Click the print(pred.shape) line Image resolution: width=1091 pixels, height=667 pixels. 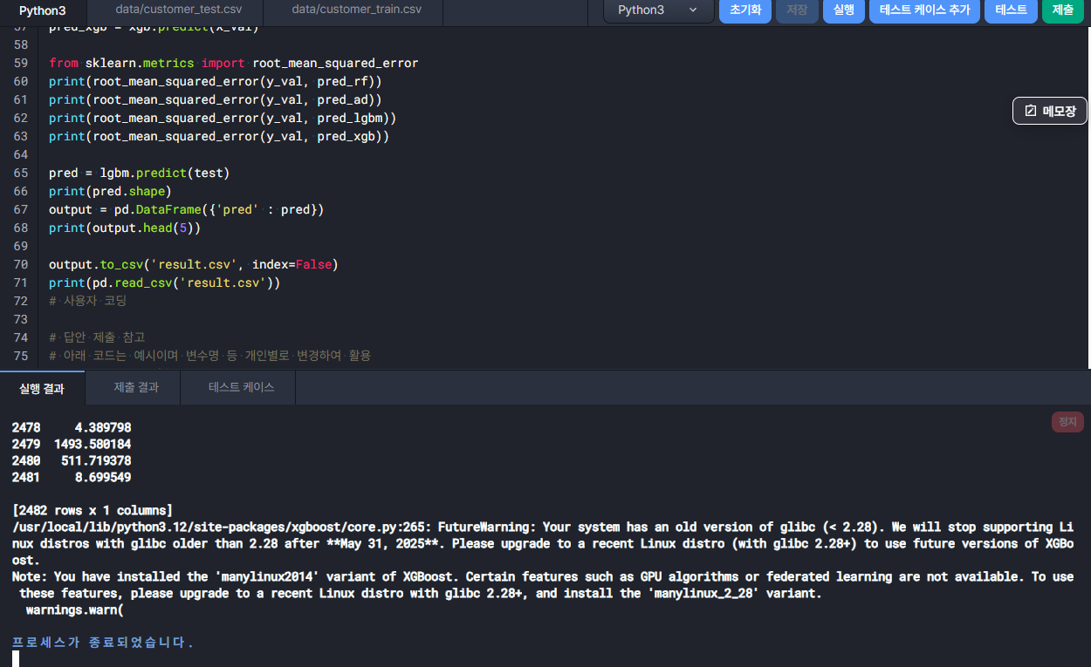110,191
